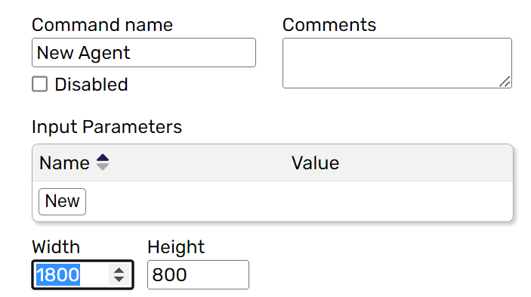
Task: Click the gray descending sort triangle
Action: point(103,166)
